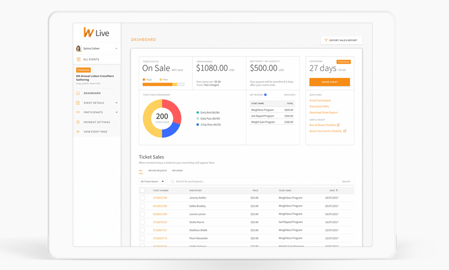Expand the Participants sidebar section
This screenshot has height=270, width=449.
click(116, 113)
